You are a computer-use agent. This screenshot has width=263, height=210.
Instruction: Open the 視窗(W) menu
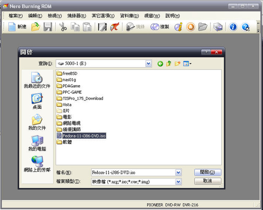coord(152,16)
